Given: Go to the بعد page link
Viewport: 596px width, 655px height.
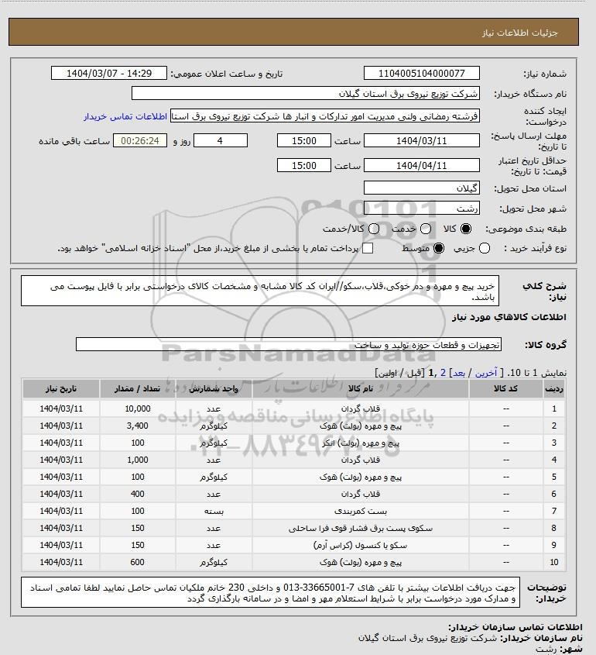Looking at the screenshot, I should (459, 373).
